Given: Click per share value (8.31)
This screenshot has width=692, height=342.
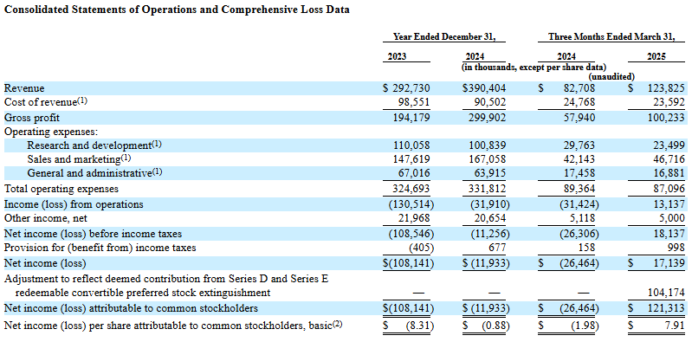Looking at the screenshot, I should click(x=420, y=326).
